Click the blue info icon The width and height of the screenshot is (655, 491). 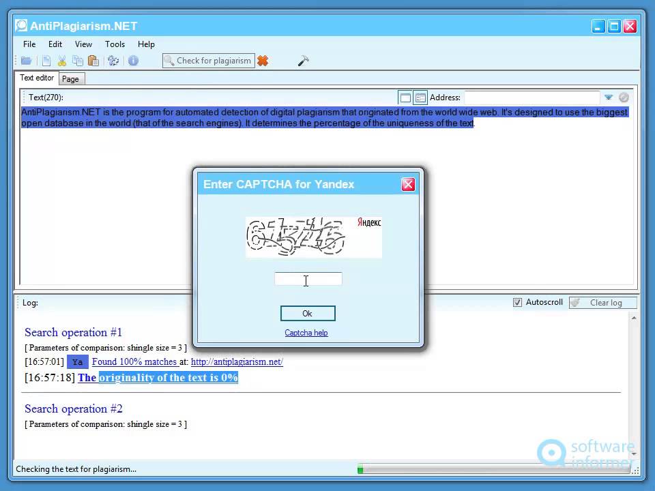(x=133, y=61)
